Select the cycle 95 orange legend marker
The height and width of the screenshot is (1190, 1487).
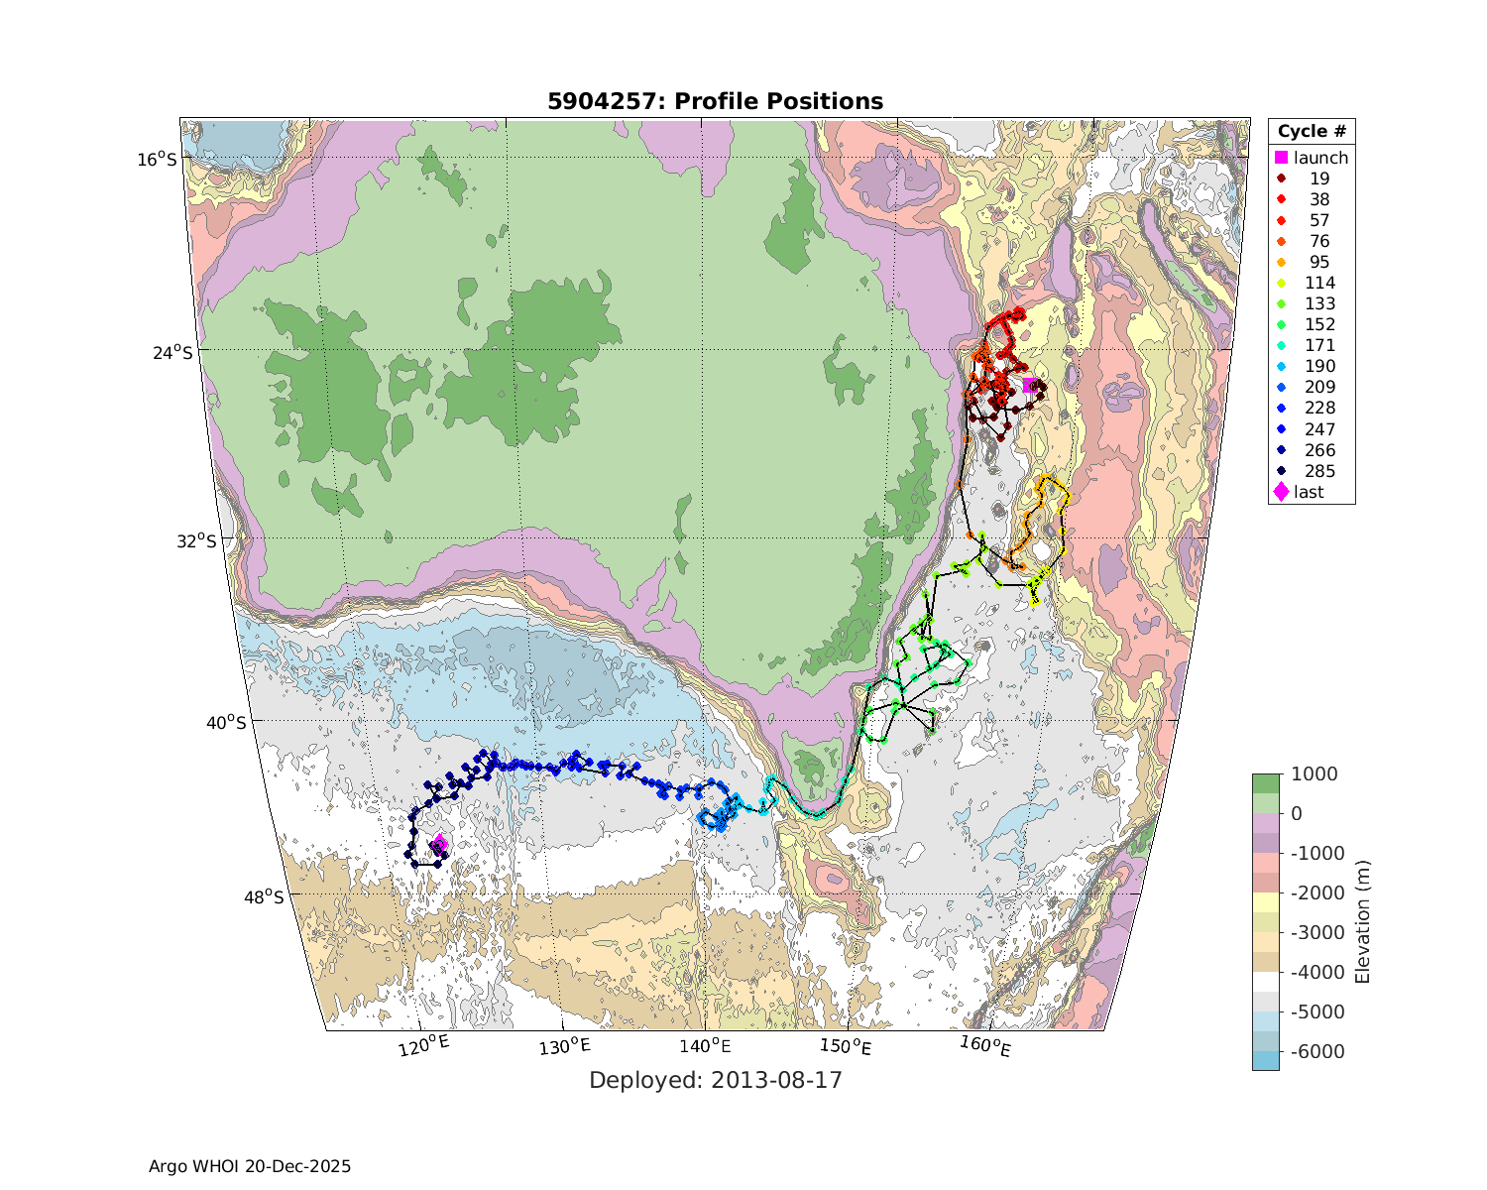[1281, 262]
